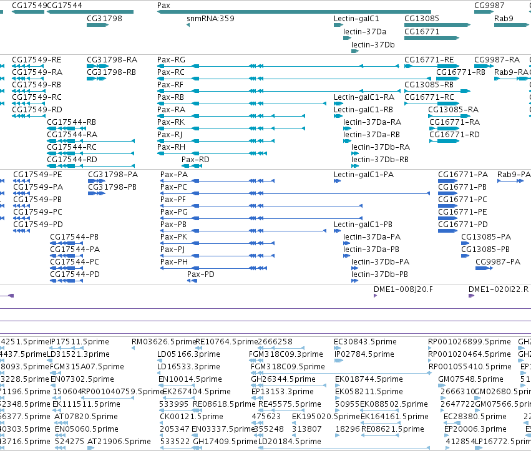
Task: Select protein Pax-PA
Action: click(217, 181)
